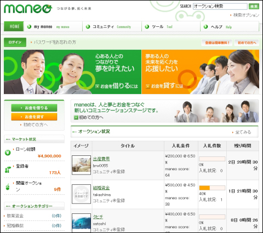263x233 pixels.
Task: Click orange 応援したい lending banner
Action: (x=201, y=72)
